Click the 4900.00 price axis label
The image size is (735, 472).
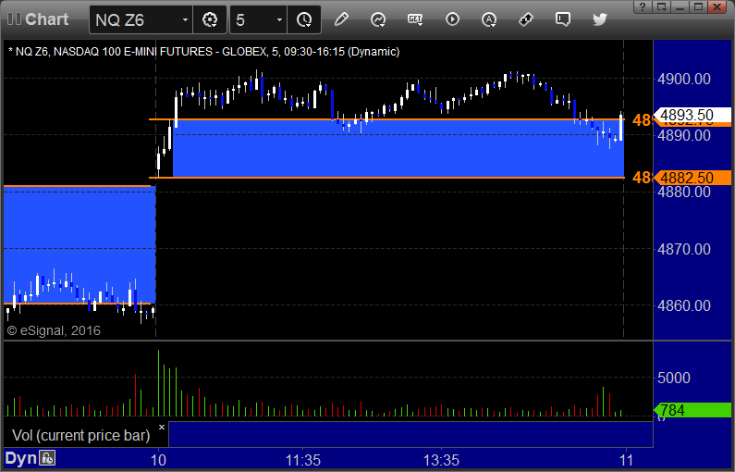[x=684, y=79]
